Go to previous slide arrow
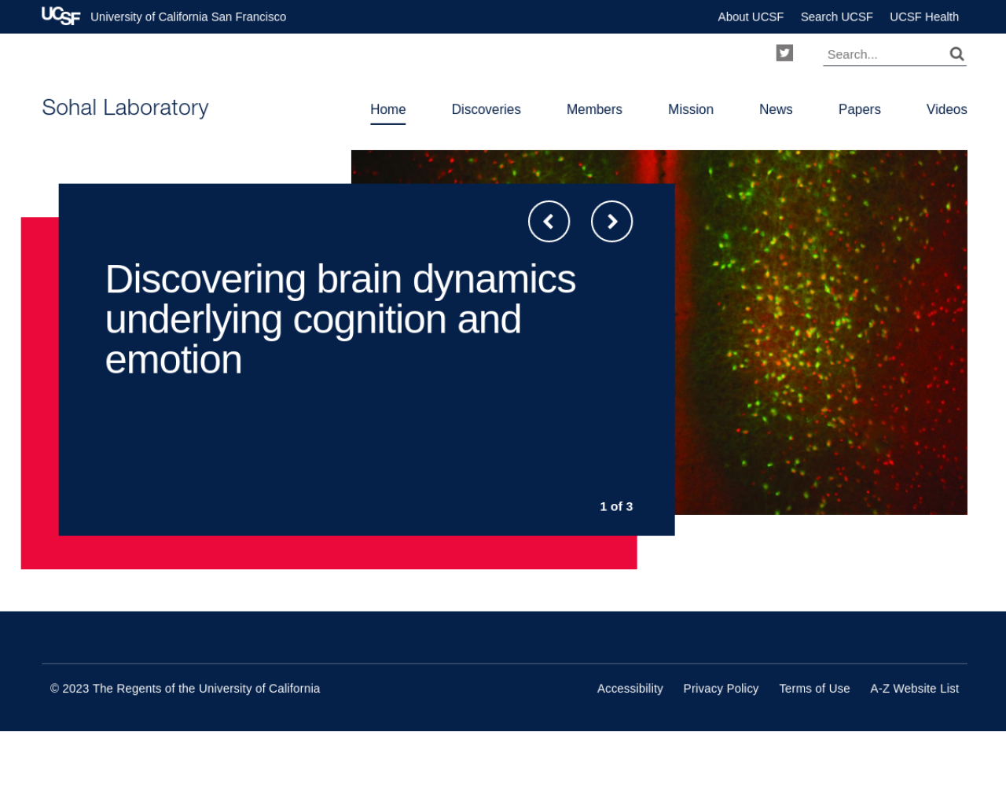 coord(549,222)
